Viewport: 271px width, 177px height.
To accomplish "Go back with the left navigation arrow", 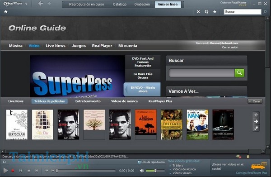I will tap(41, 3).
